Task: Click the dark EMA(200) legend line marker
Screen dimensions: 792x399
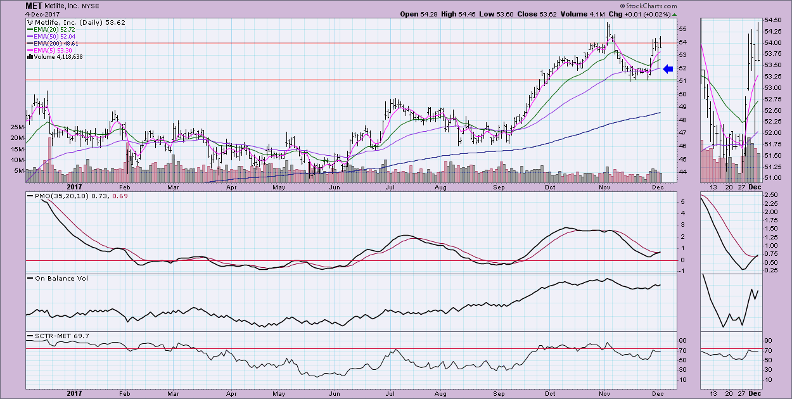Action: coord(29,43)
